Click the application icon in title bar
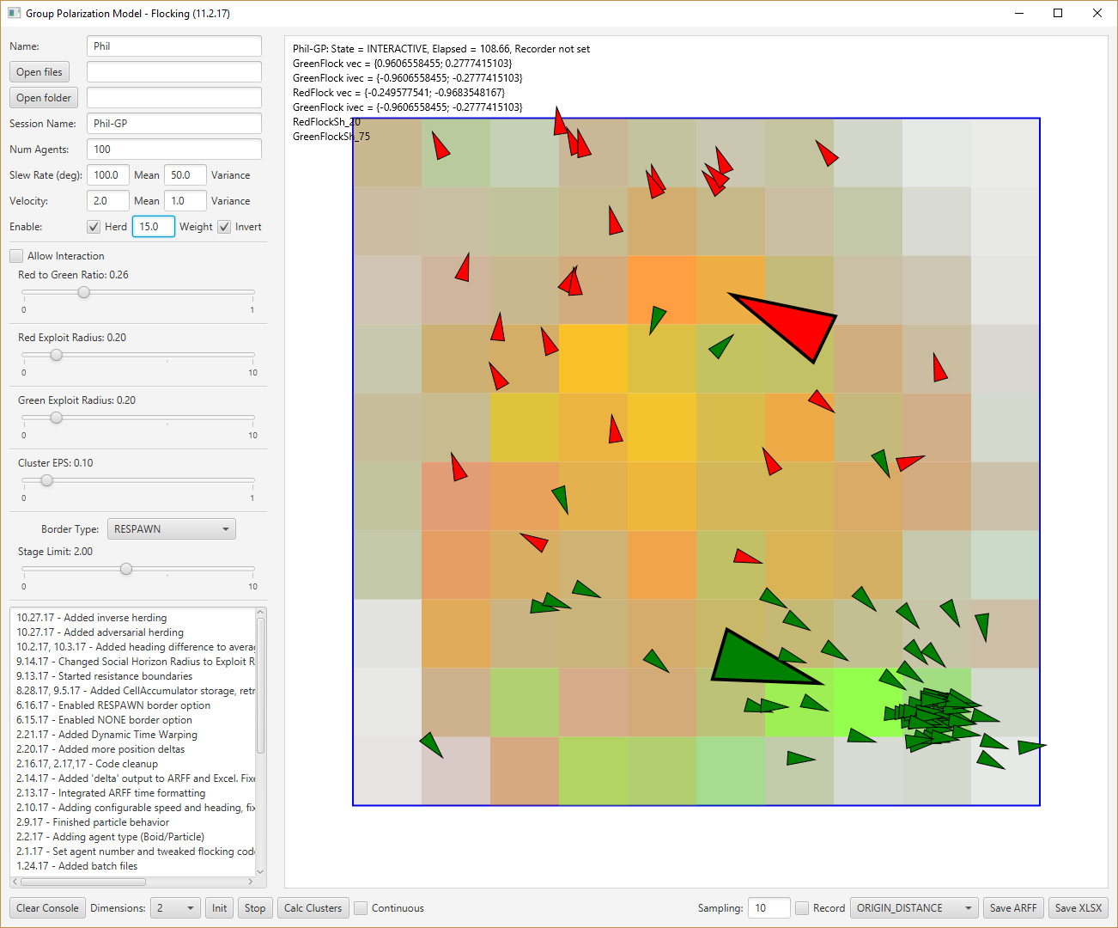 coord(14,13)
